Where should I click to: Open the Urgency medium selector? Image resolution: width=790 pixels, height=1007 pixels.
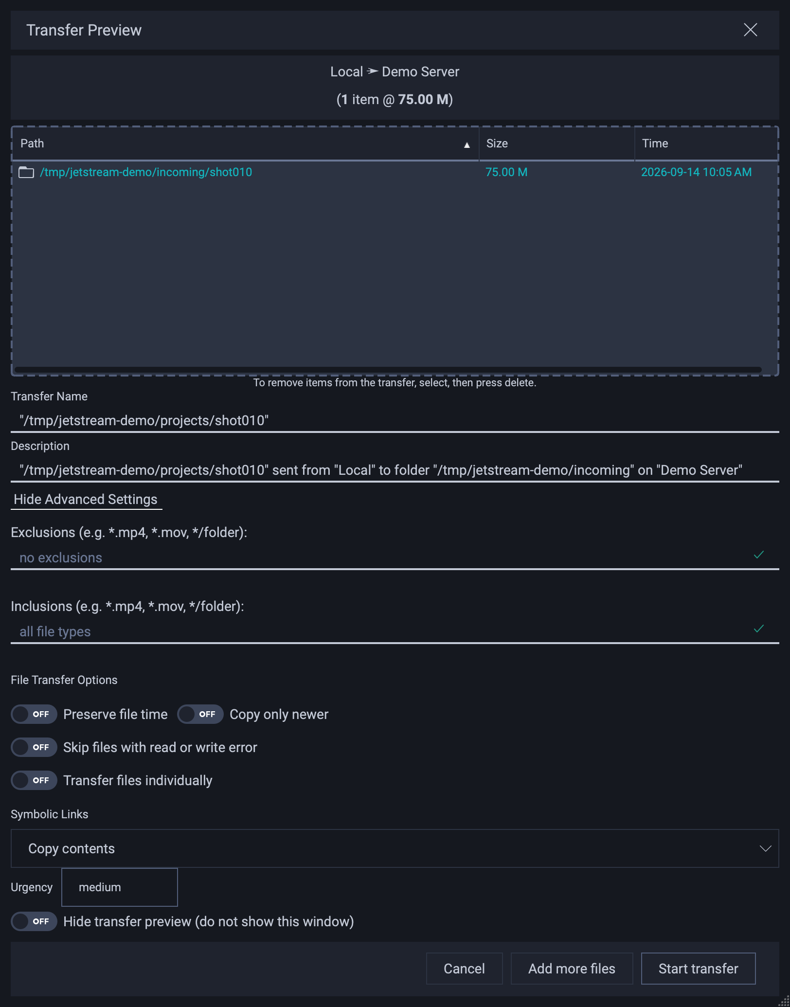tap(120, 887)
